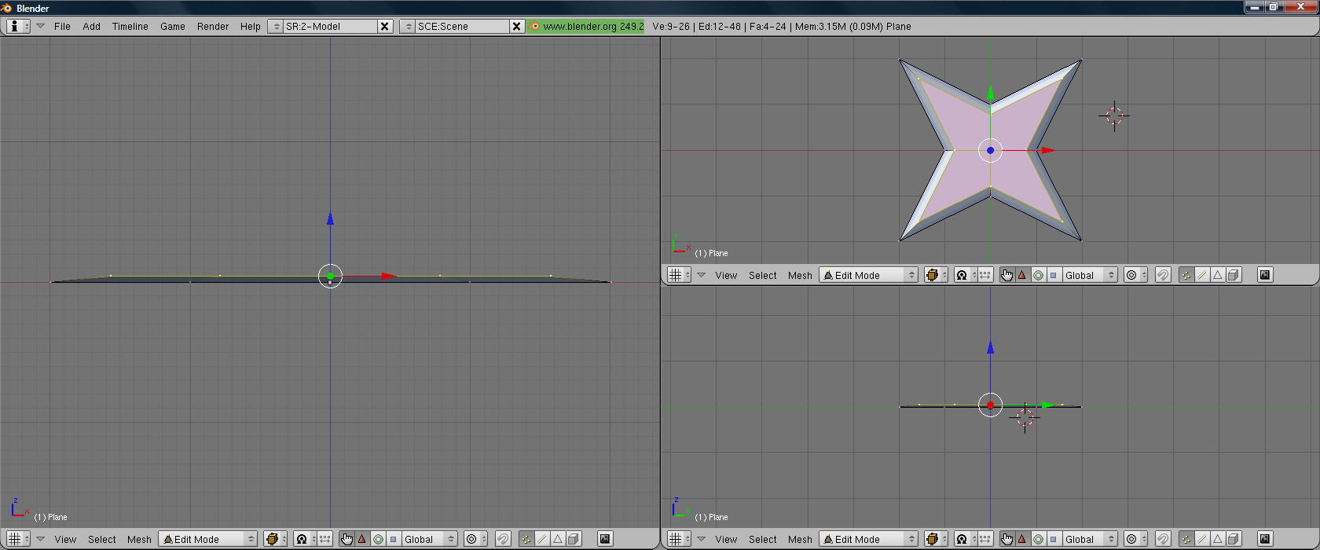Open Global orientation dropdown in left viewport
The height and width of the screenshot is (550, 1320).
tap(430, 539)
